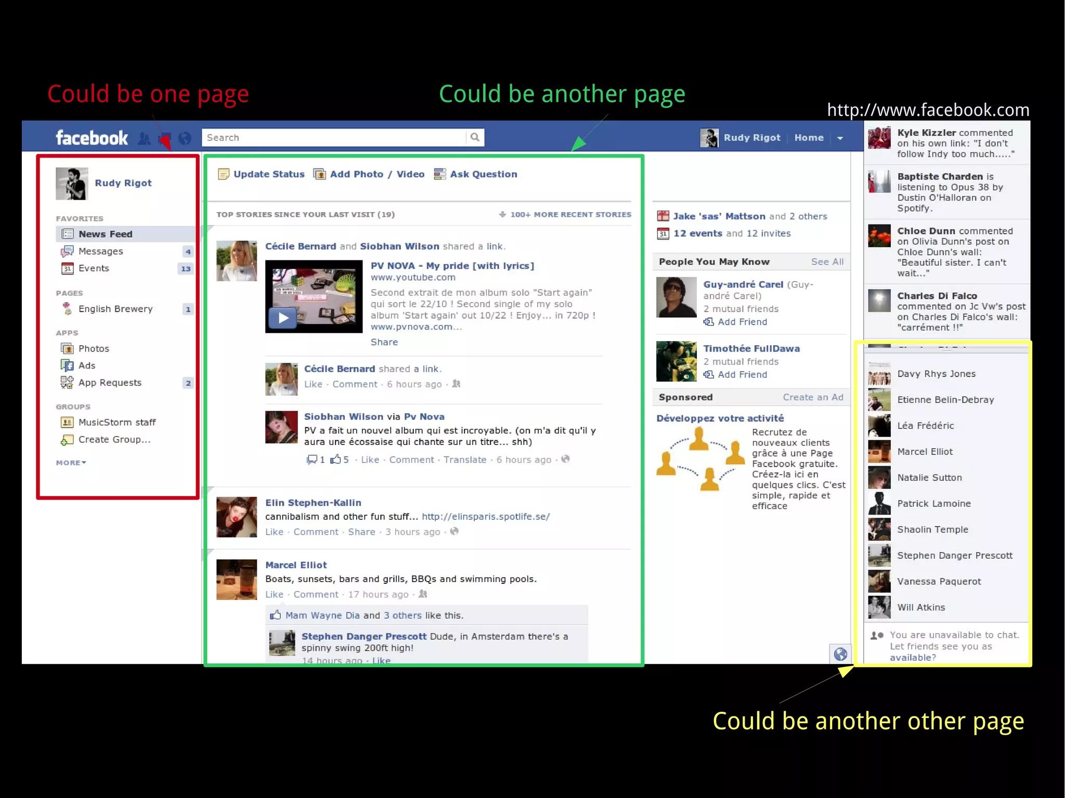Click comments bubble icon on Siobhan's post

(312, 460)
